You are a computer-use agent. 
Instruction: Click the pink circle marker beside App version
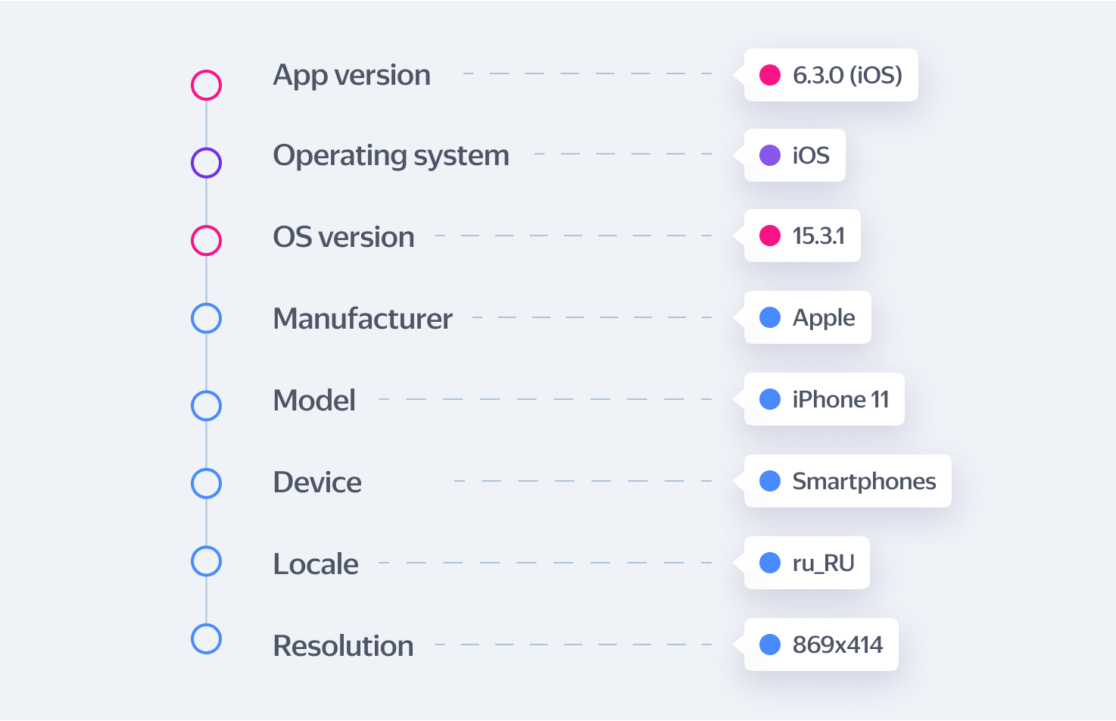click(x=206, y=86)
